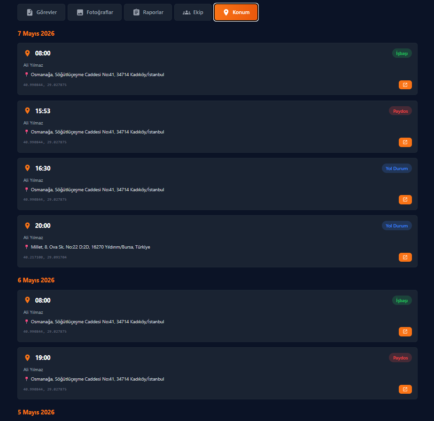This screenshot has width=434, height=421.
Task: Open map link for 19:00 Paydos entry
Action: (x=405, y=389)
